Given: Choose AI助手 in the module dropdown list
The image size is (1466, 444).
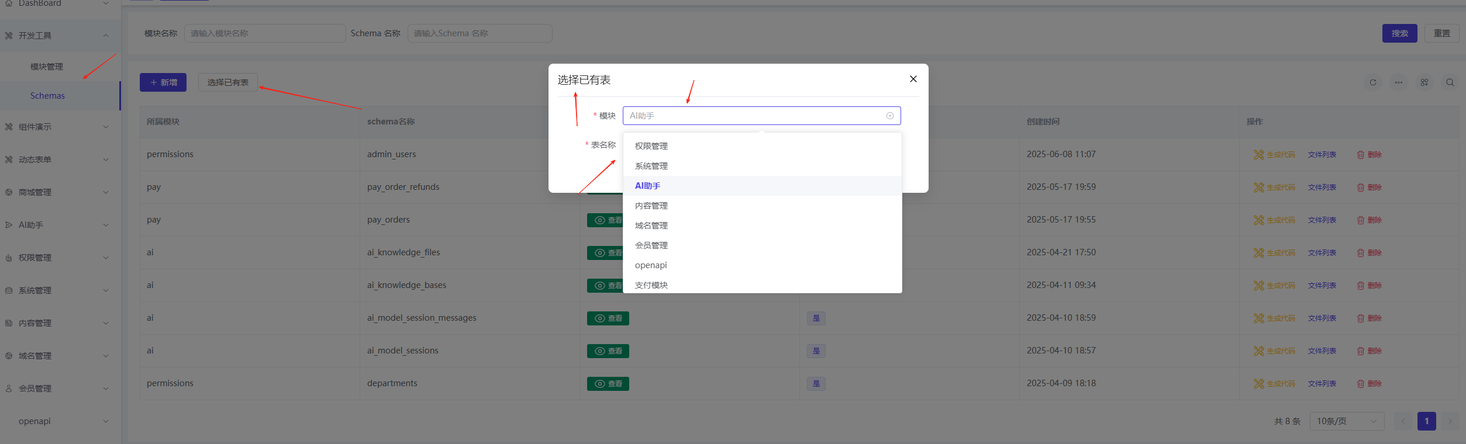Looking at the screenshot, I should (x=763, y=186).
